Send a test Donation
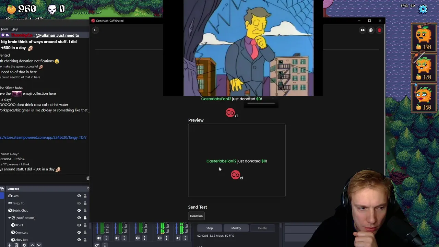439x247 pixels. [197, 216]
